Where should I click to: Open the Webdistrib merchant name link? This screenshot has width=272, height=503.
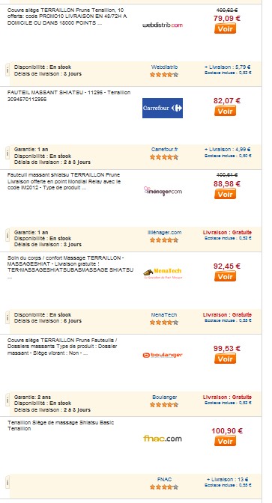pyautogui.click(x=164, y=67)
